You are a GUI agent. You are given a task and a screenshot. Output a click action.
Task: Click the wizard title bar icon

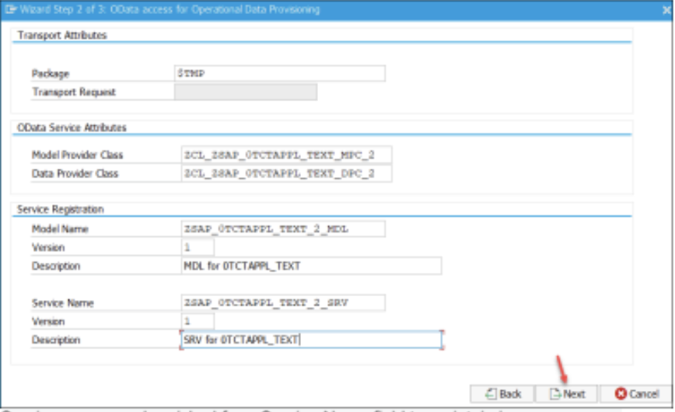(10, 9)
